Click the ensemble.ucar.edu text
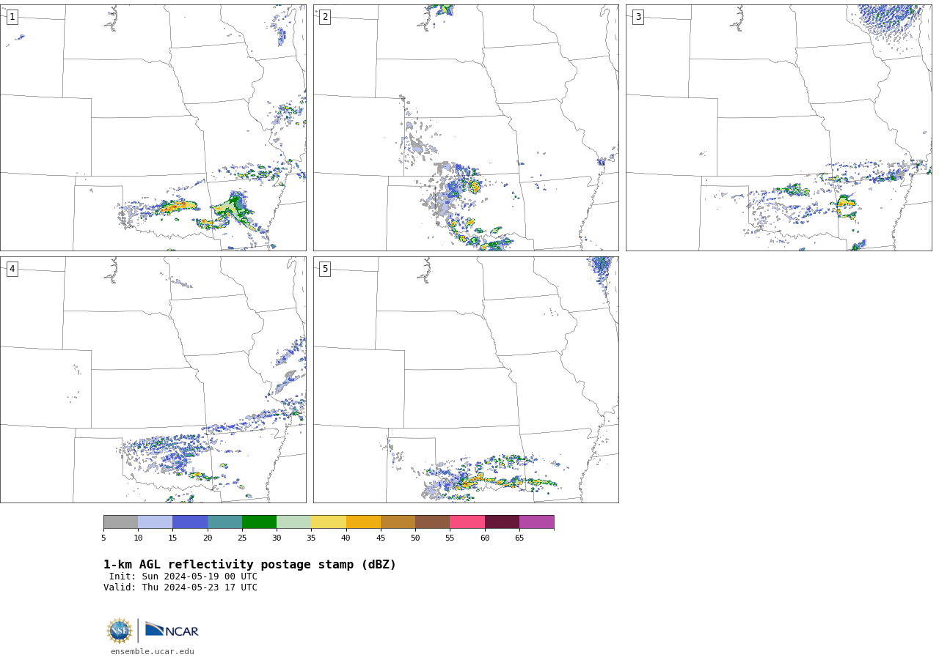Screen dimensions: 939x660 click(153, 651)
